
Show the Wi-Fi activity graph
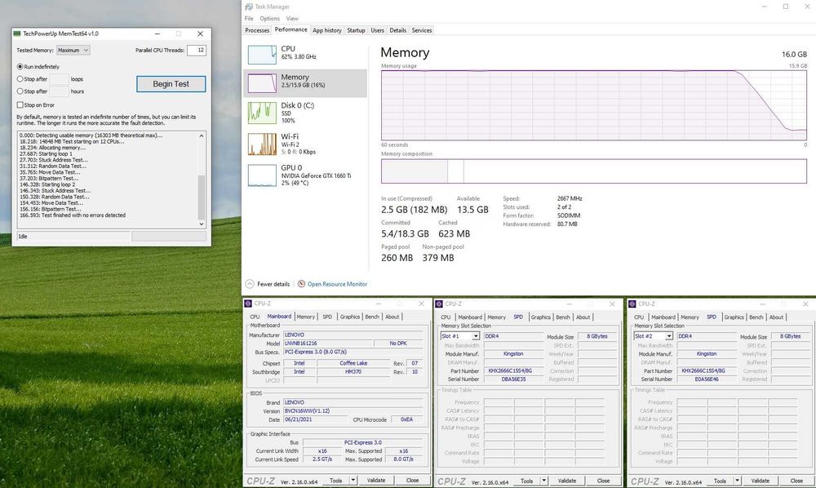(262, 144)
